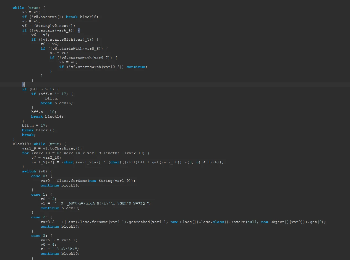Click 'var0 = Class.forName(new String(var1_9));'
This screenshot has width=350, height=260.
(88, 181)
